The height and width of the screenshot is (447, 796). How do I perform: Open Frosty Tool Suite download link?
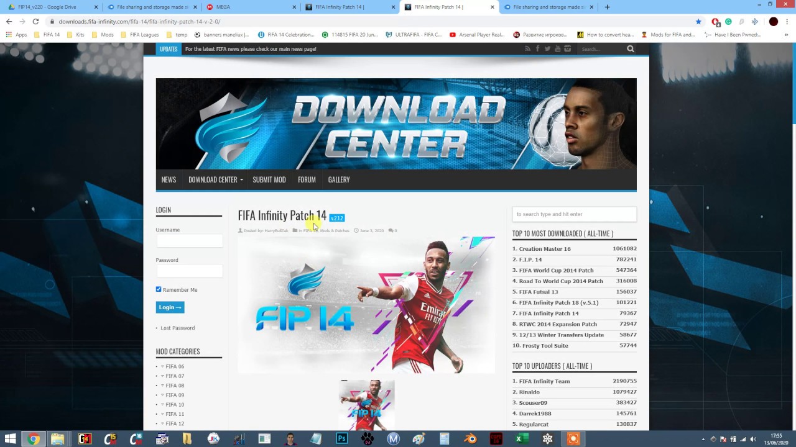[544, 346]
